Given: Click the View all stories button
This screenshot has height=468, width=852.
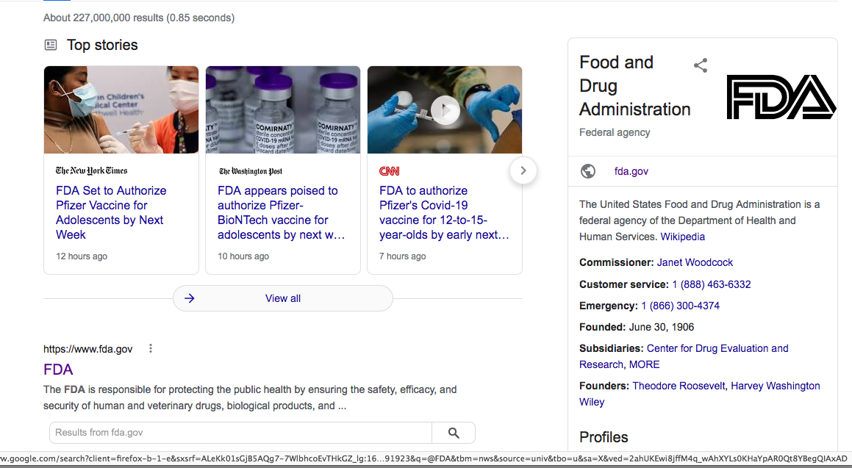Looking at the screenshot, I should (282, 298).
